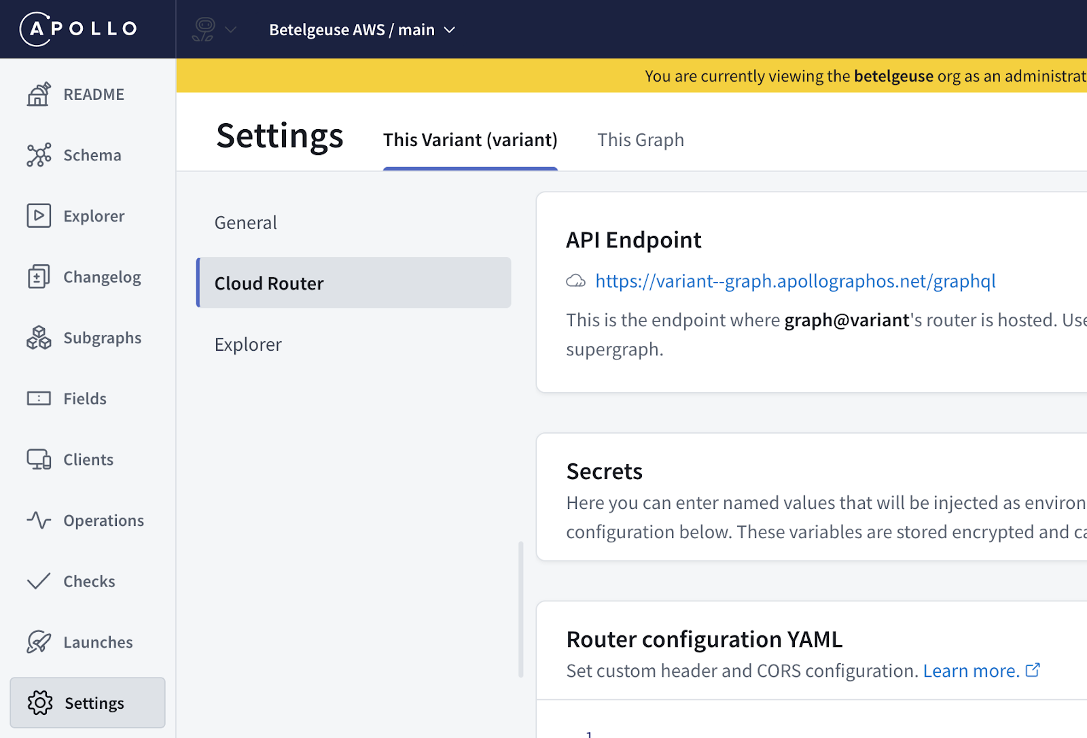Click the settings sidebar vertical scrollbar
Viewport: 1087px width, 738px height.
tap(521, 609)
